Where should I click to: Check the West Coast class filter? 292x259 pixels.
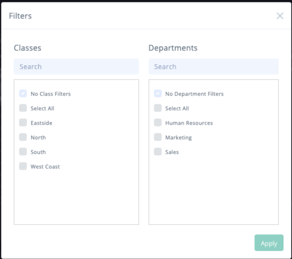(23, 166)
